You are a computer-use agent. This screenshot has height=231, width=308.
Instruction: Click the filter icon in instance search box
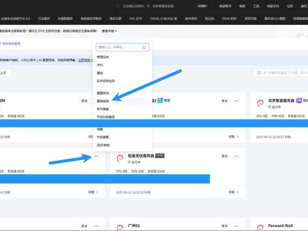(x=259, y=73)
